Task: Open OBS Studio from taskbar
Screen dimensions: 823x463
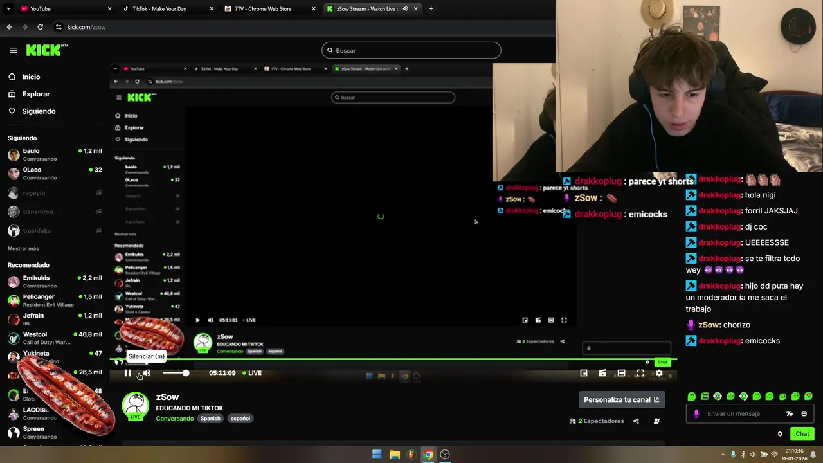Action: (x=445, y=455)
